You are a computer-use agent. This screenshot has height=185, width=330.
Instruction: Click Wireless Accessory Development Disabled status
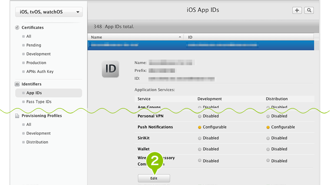(x=208, y=161)
